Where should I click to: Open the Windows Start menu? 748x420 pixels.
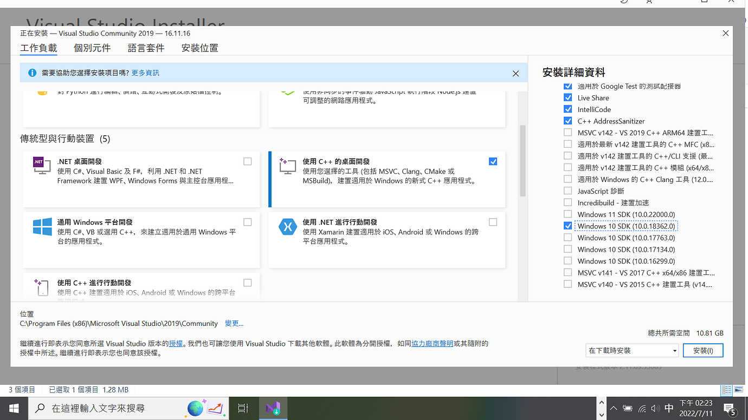coord(14,408)
